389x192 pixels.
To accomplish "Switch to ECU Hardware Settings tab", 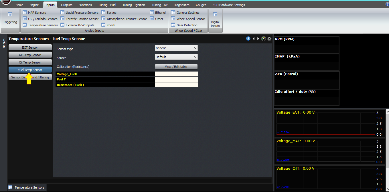I will point(229,5).
